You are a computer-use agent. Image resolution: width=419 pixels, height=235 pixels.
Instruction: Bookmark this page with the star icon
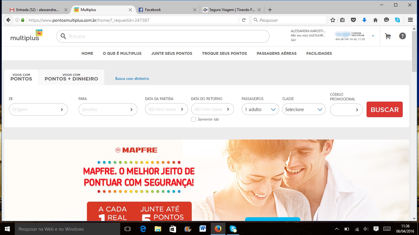pos(333,20)
